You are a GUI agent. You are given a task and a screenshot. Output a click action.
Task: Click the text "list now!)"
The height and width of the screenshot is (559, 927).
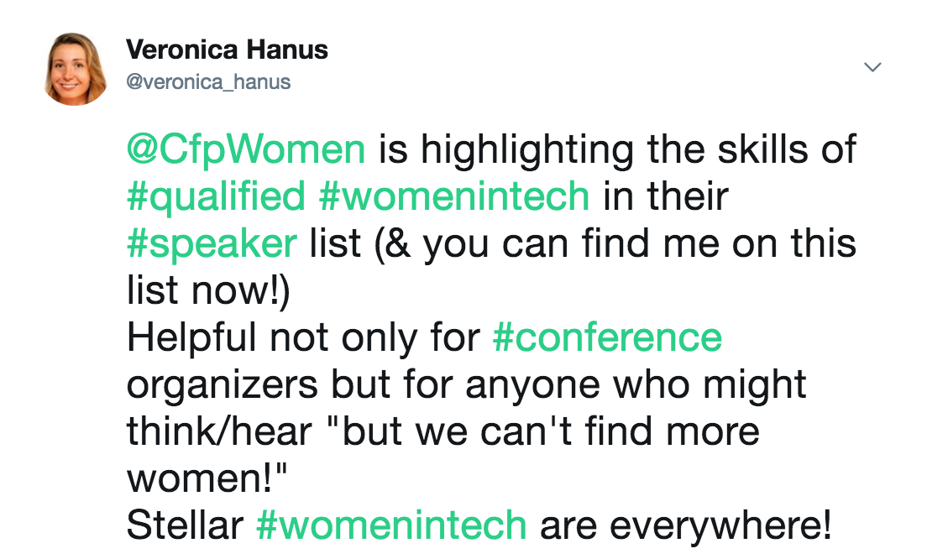pos(209,290)
